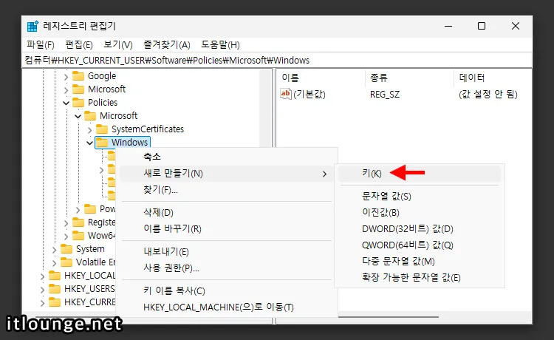The image size is (554, 340).
Task: Select 새로 만들기(N) submenu entry
Action: pyautogui.click(x=227, y=174)
